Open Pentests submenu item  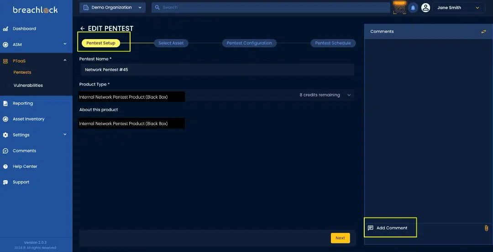[22, 72]
